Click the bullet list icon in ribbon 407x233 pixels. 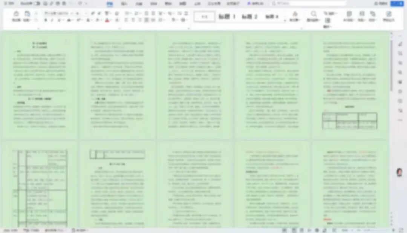[127, 13]
